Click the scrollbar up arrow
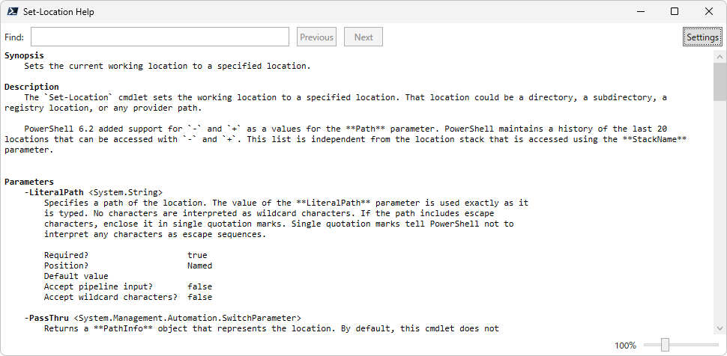Image resolution: width=727 pixels, height=356 pixels. click(720, 57)
